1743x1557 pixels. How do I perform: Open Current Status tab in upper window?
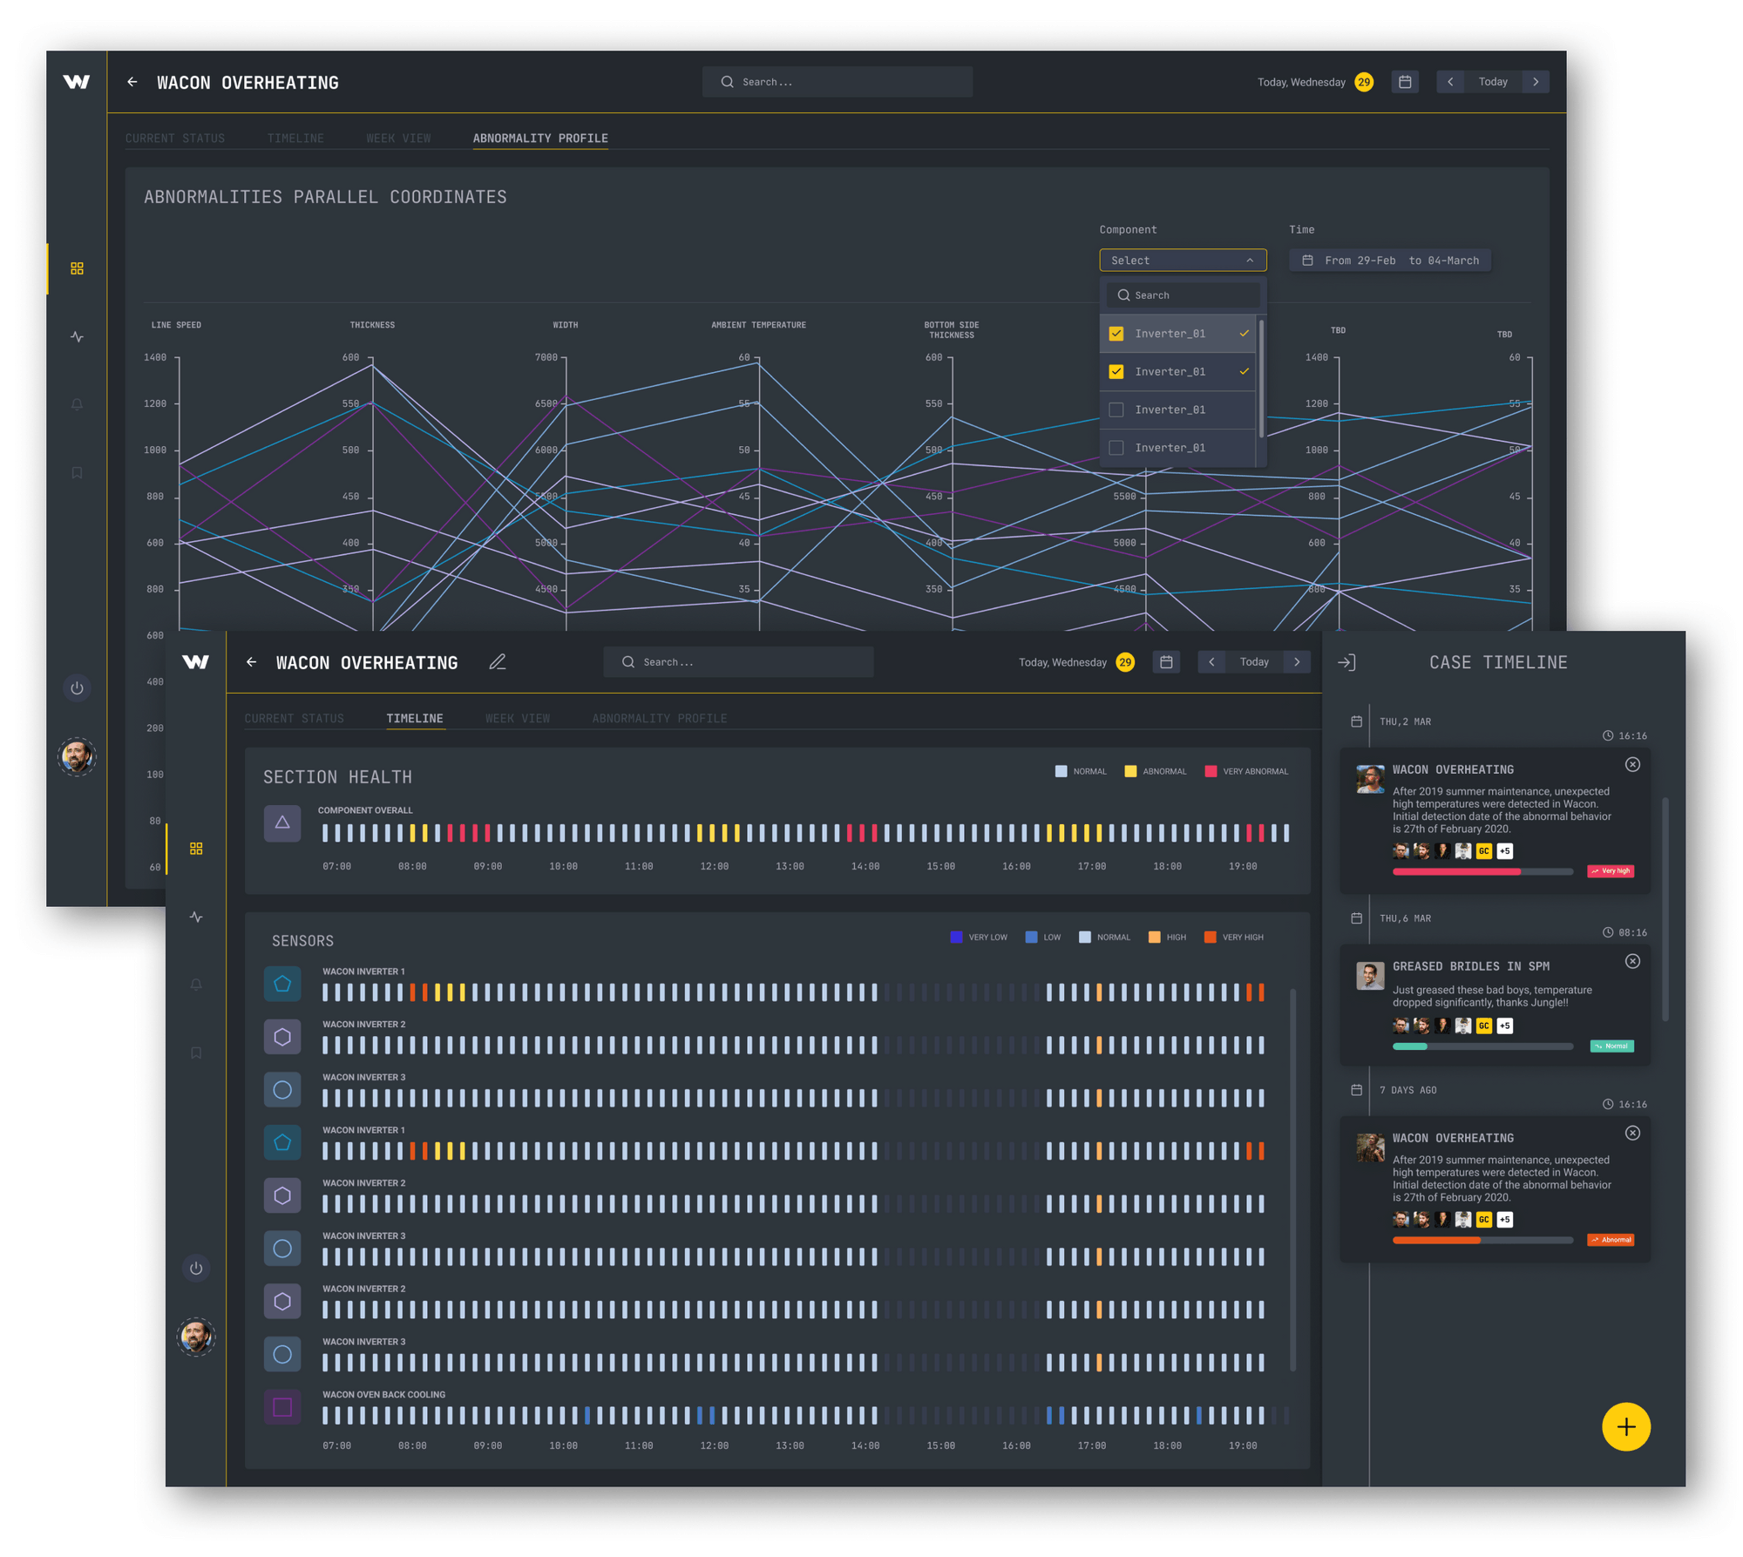coord(175,139)
